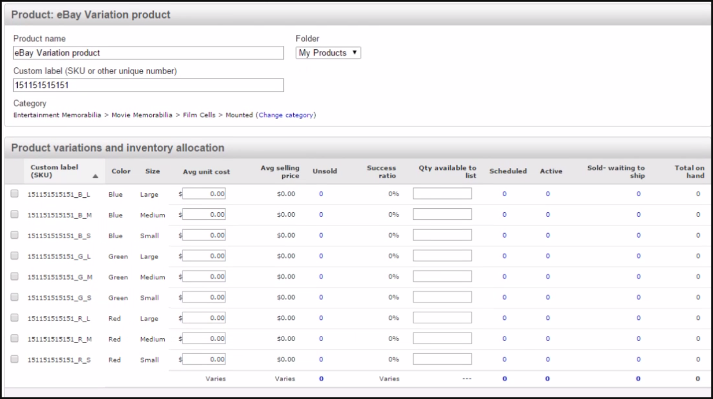Click Sold-waiting to ship count for Red Medium
Image resolution: width=713 pixels, height=399 pixels.
click(638, 339)
